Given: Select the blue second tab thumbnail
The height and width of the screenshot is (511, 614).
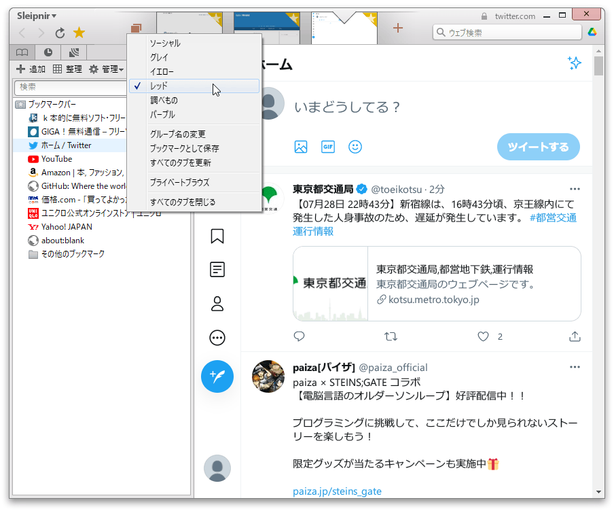Looking at the screenshot, I should 267,27.
